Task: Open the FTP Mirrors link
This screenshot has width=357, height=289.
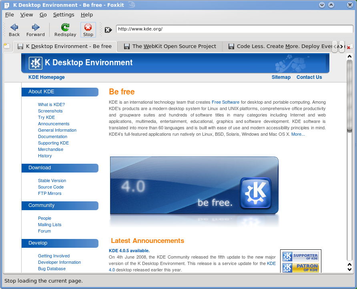Action: (x=50, y=193)
